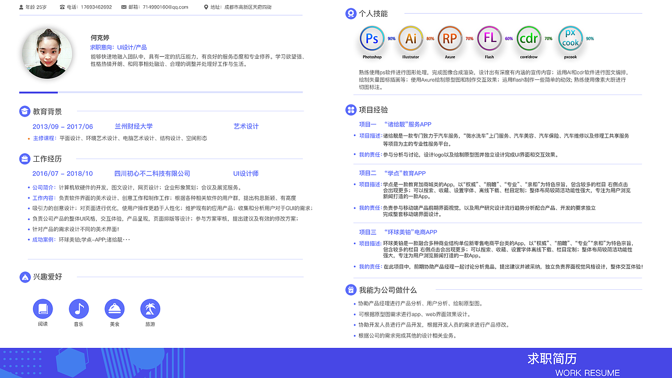Click the email 714990160@qq.com
This screenshot has width=672, height=378.
pos(165,7)
